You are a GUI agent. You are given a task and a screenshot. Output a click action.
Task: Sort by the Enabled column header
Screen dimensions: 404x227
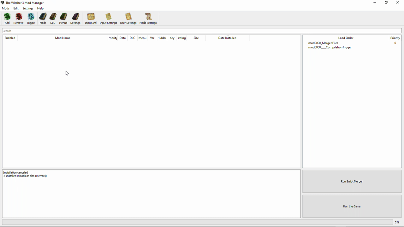(x=10, y=38)
